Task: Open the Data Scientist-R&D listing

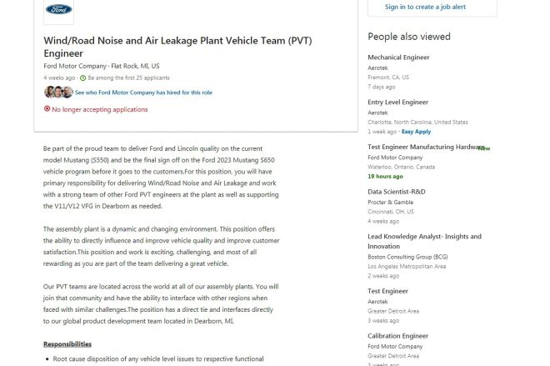Action: point(397,192)
